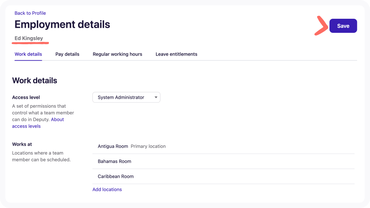Select the Leave entitlements tab
Screen dimensions: 370x208
[176, 54]
